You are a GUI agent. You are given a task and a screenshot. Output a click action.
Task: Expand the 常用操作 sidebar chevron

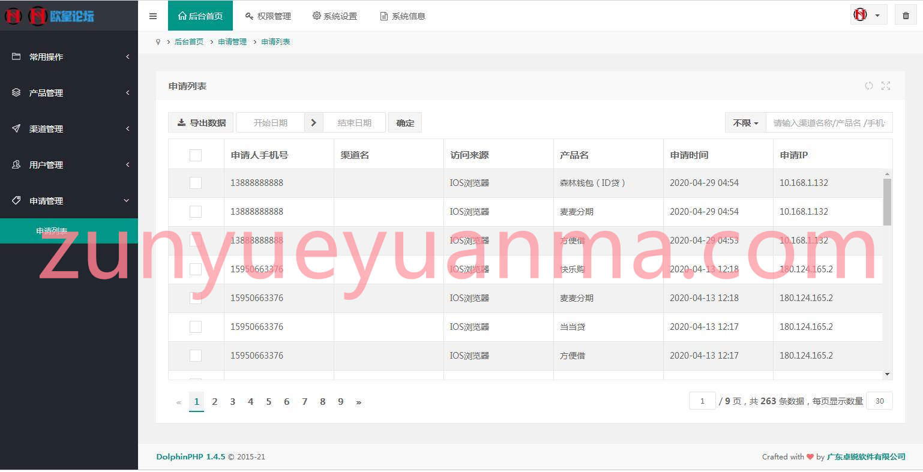click(x=127, y=56)
